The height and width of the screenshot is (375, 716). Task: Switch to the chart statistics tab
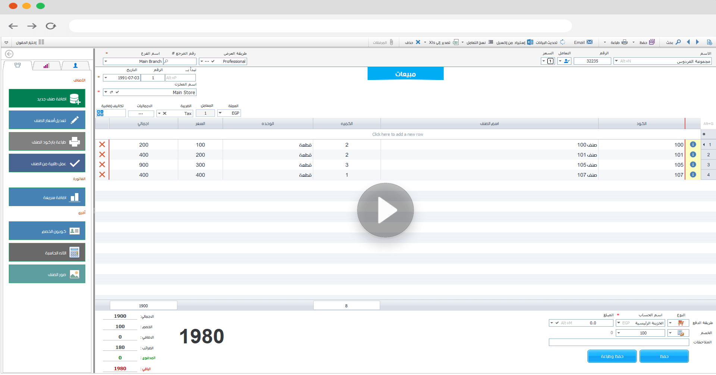pos(46,65)
